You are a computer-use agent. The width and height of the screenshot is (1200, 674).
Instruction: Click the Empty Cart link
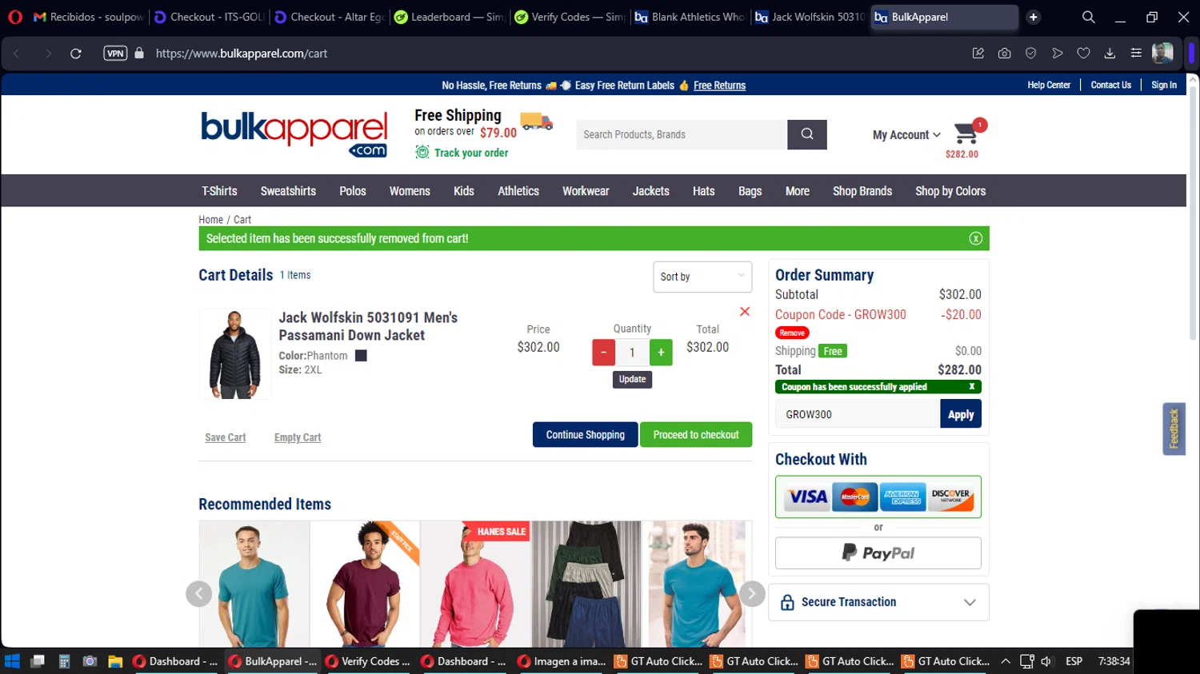298,437
